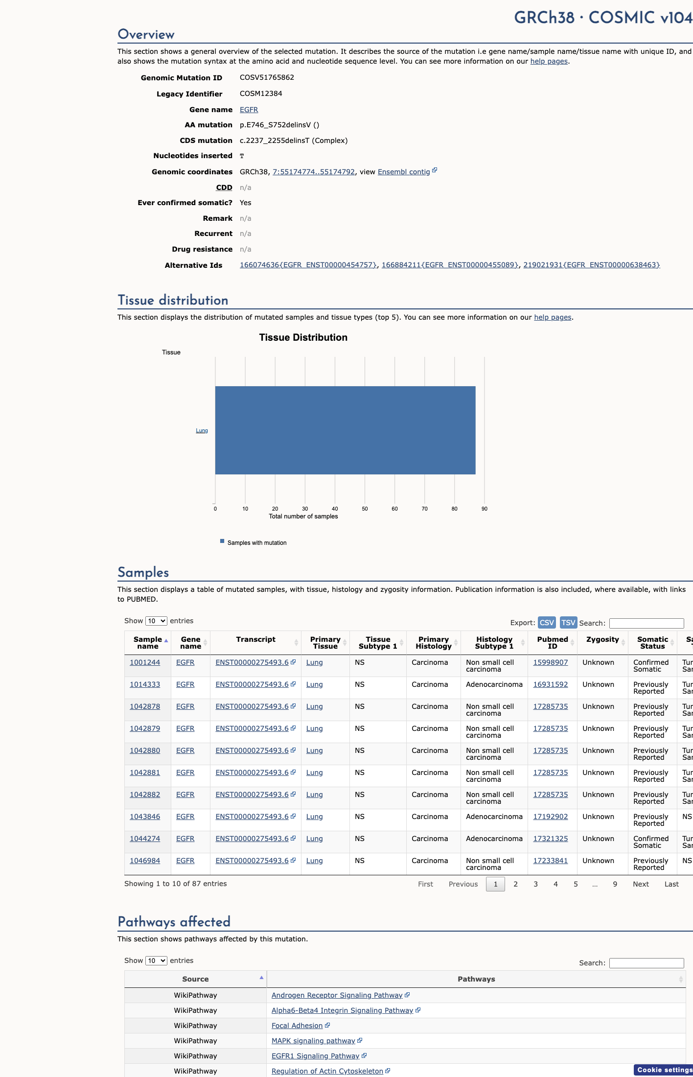This screenshot has height=1077, width=693.
Task: Open Lung tissue link in row 1044274
Action: pyautogui.click(x=315, y=839)
